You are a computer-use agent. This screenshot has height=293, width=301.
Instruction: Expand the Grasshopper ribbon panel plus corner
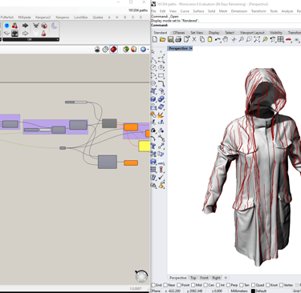tap(58, 39)
